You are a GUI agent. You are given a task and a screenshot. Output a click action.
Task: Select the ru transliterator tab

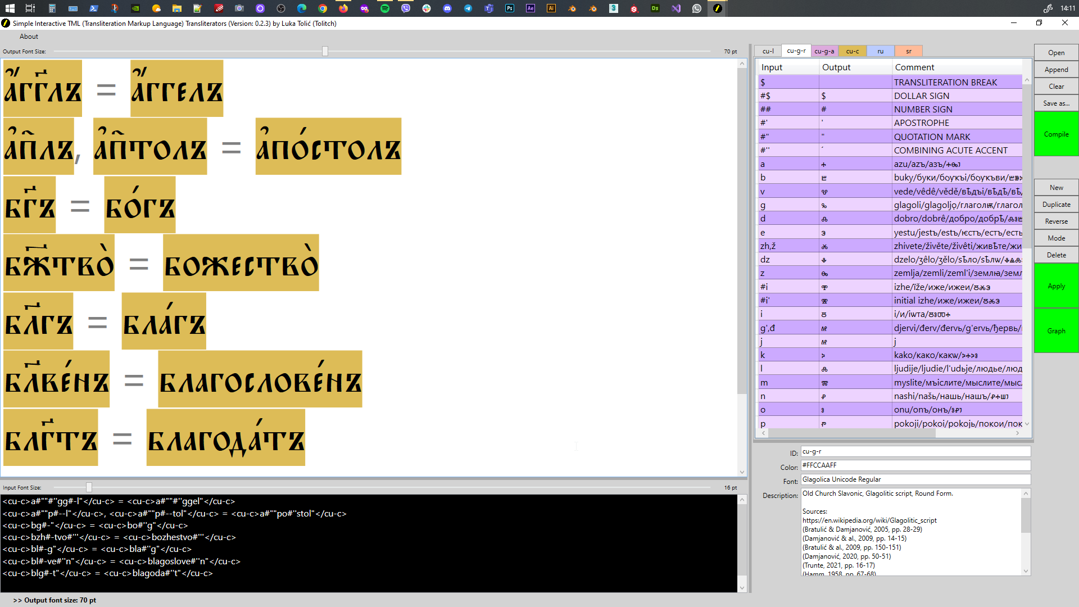click(880, 51)
